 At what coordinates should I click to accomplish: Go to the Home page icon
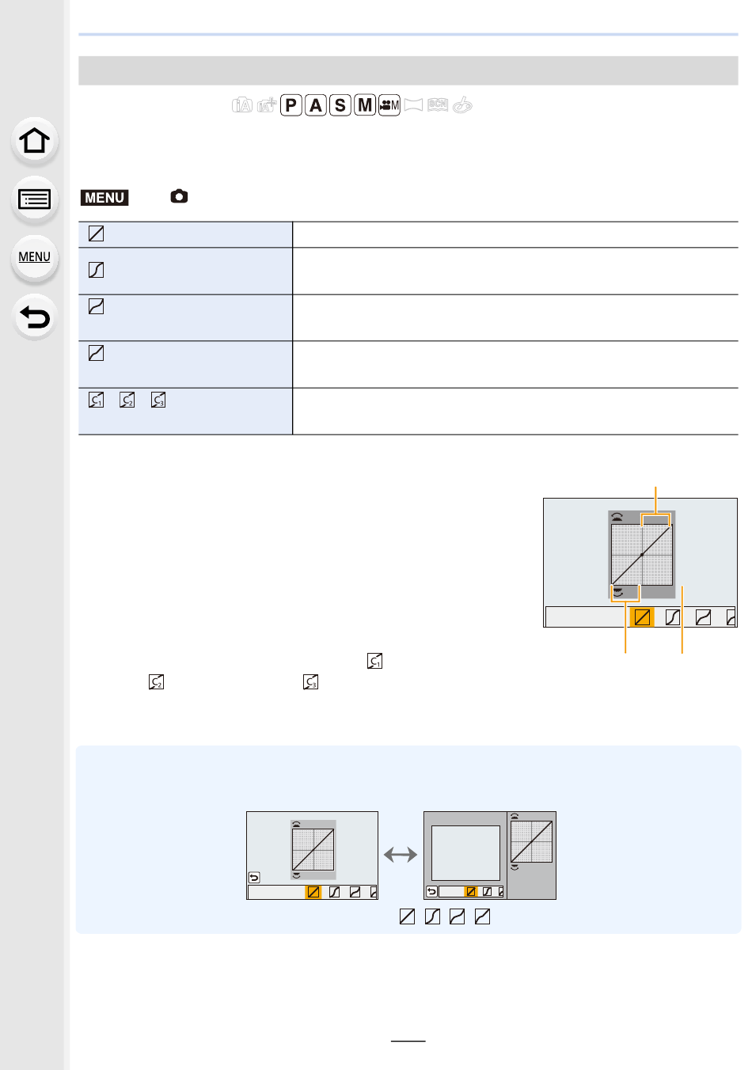click(35, 141)
